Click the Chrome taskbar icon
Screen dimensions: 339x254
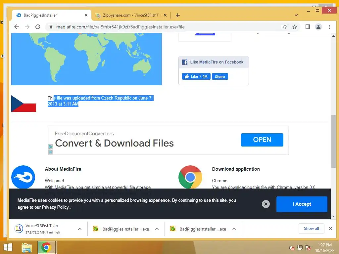coord(46,247)
